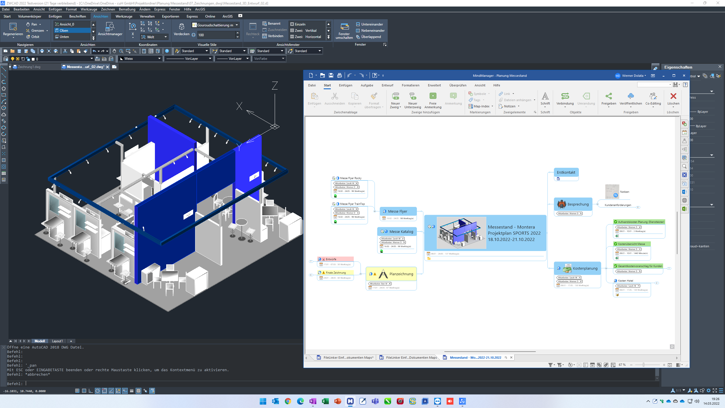Toggle transparency display in status bar
The height and width of the screenshot is (408, 725).
click(138, 391)
